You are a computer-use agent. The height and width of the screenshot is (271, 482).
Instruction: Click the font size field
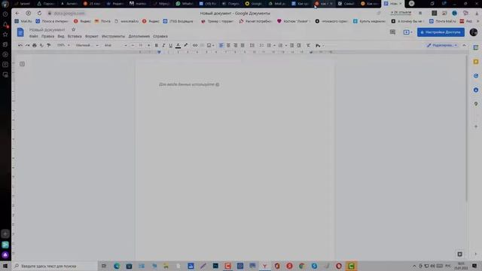pos(141,45)
